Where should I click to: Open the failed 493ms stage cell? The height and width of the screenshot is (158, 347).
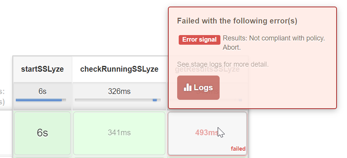click(207, 133)
